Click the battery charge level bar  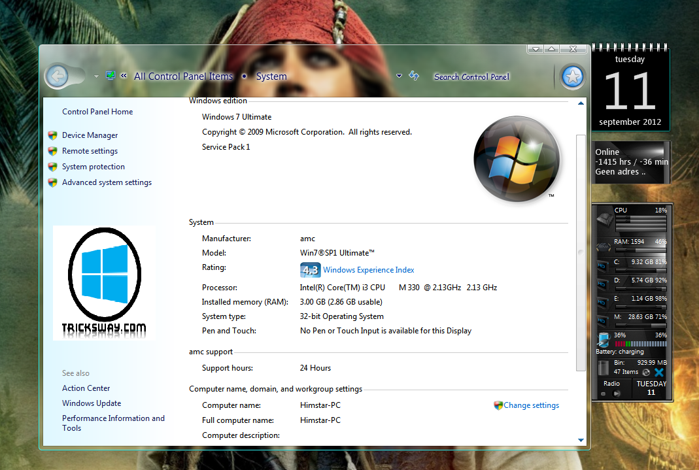641,344
